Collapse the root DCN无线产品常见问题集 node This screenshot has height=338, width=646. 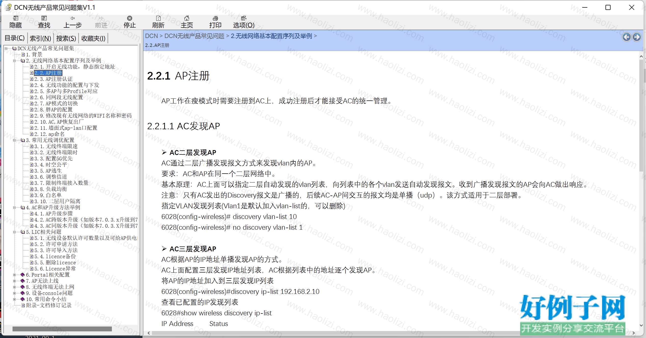pos(6,48)
